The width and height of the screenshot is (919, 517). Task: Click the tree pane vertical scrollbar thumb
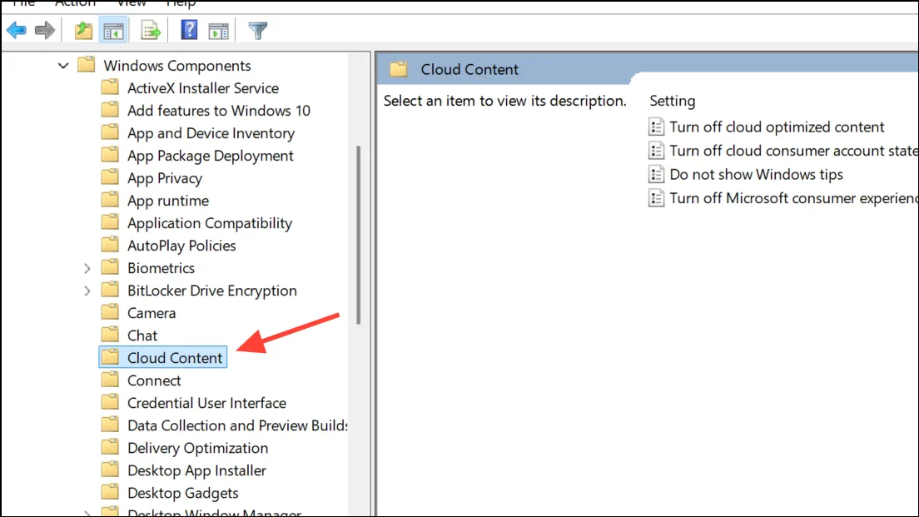pos(358,235)
